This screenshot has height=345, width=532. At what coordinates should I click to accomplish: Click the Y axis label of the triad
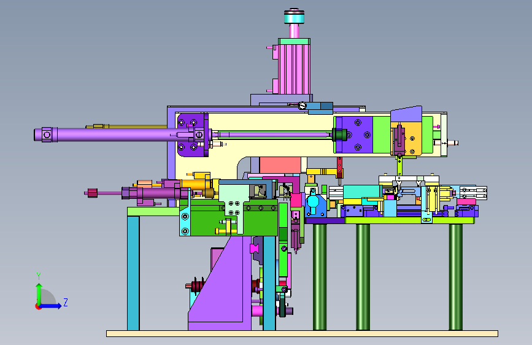point(39,276)
